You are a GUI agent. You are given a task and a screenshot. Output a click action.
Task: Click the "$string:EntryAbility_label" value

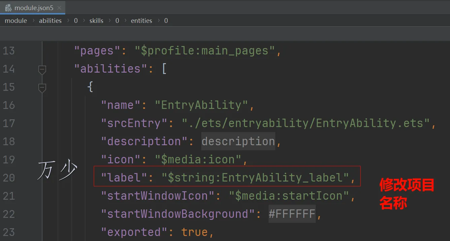click(255, 177)
